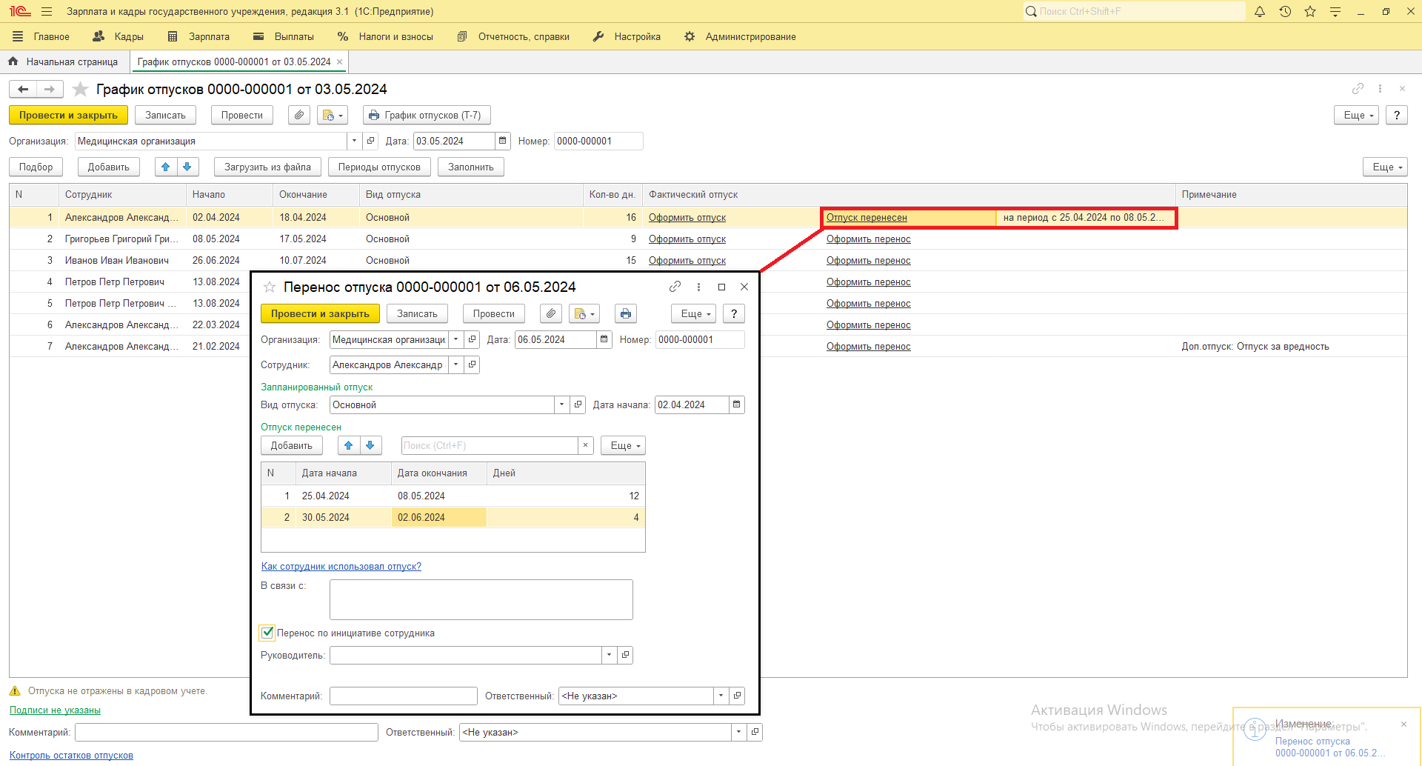Select the 25.04.2024 cell in Отпуск перенесен table
The width and height of the screenshot is (1422, 766).
tap(344, 496)
